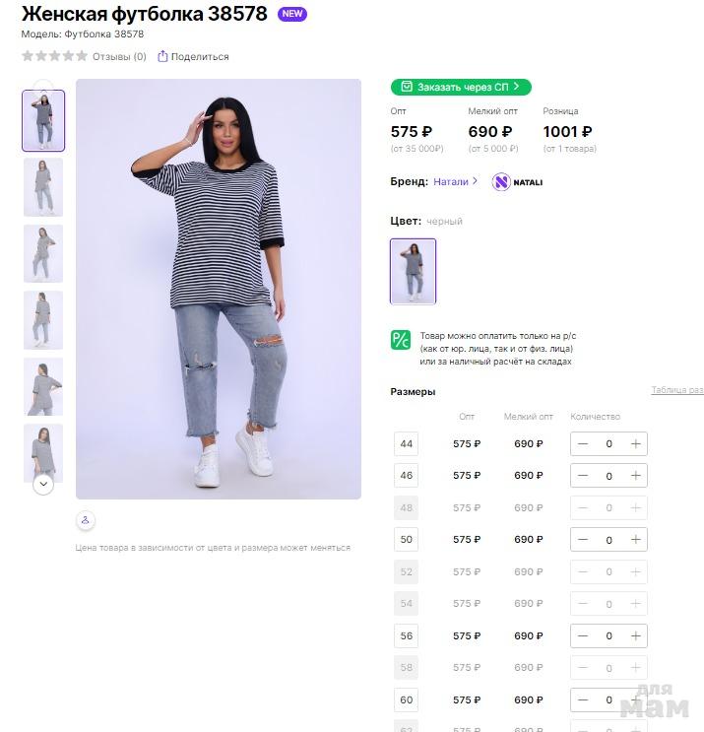Select the second photo thumbnail in gallery

coord(43,187)
